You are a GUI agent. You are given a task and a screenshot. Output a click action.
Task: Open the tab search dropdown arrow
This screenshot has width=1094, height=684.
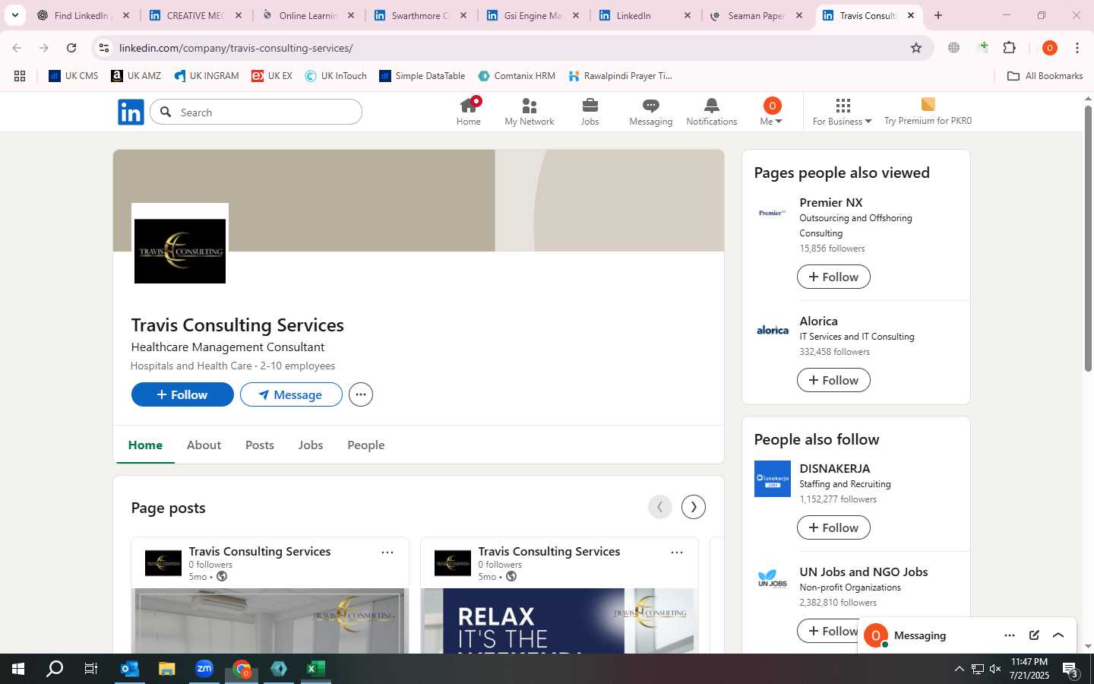(14, 15)
